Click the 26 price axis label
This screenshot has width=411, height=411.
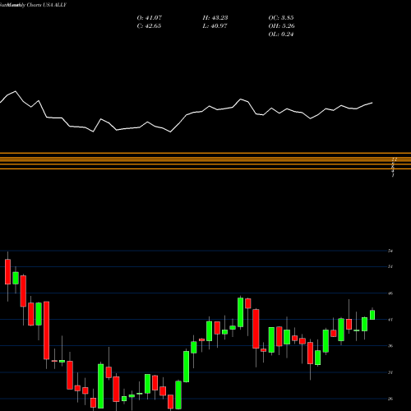pos(390,399)
